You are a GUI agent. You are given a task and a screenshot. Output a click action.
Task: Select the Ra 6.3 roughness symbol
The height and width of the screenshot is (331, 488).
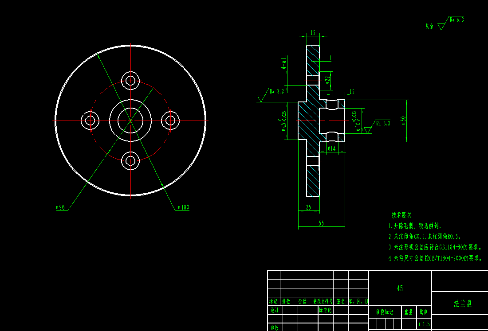click(x=451, y=23)
